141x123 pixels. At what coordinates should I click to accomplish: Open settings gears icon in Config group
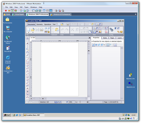tap(111, 30)
